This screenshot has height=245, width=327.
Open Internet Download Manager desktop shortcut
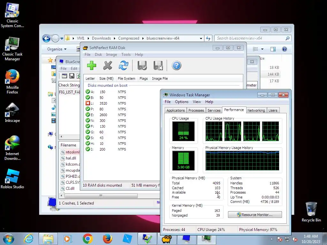point(12,148)
